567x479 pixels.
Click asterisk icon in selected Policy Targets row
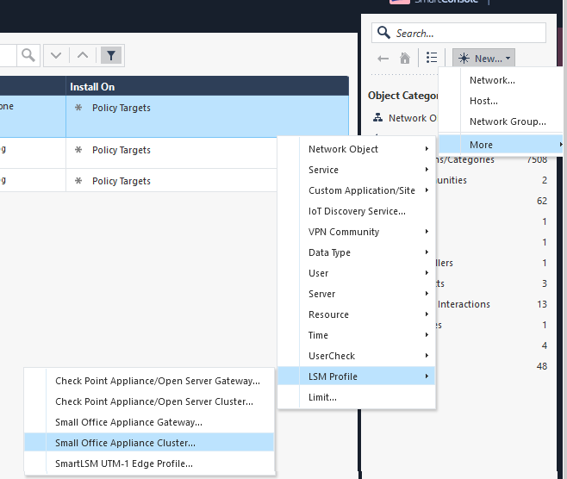tap(78, 109)
